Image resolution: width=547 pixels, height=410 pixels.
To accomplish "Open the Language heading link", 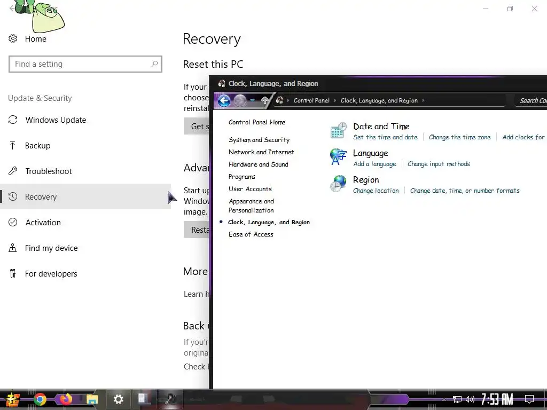I will [x=371, y=153].
